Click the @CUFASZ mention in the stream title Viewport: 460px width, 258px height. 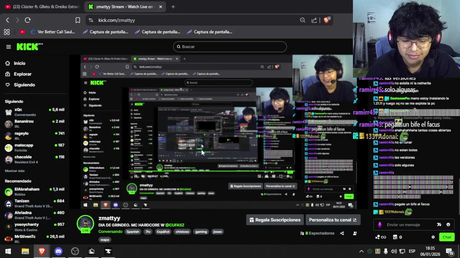(x=175, y=225)
